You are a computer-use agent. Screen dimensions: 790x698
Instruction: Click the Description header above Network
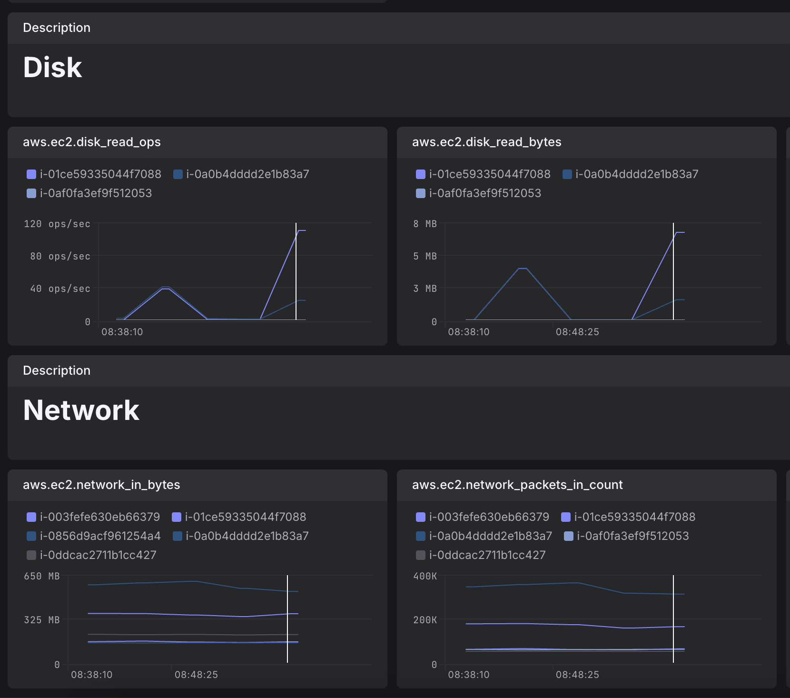point(57,370)
